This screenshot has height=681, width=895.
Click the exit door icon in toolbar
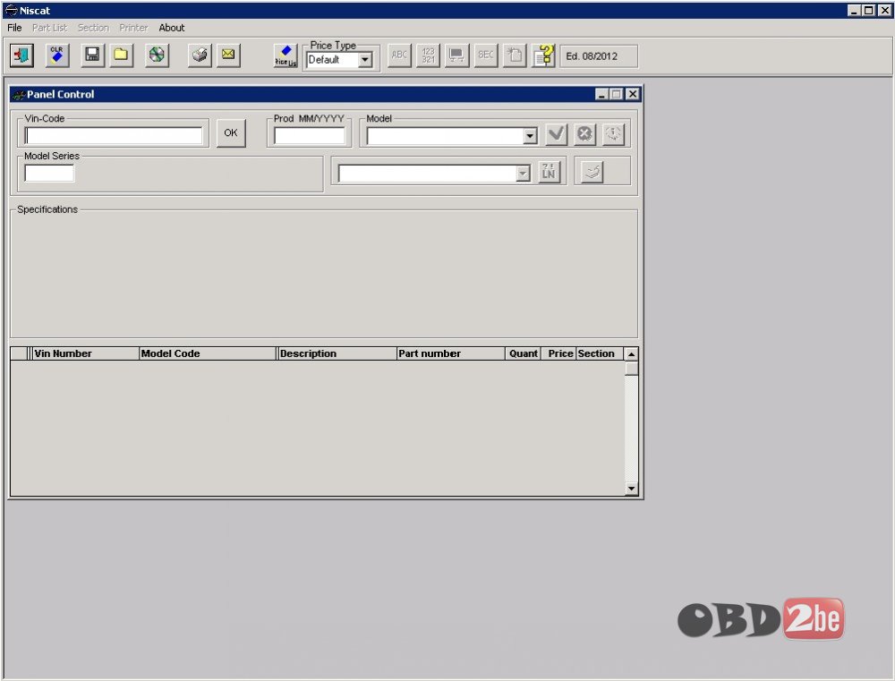[21, 55]
